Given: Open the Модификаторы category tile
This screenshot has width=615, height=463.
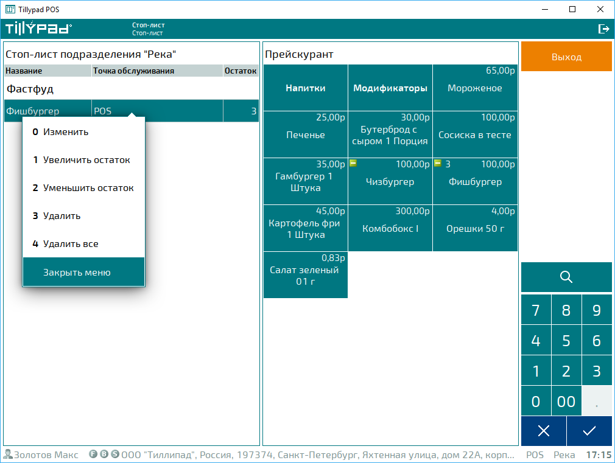Looking at the screenshot, I should 390,88.
